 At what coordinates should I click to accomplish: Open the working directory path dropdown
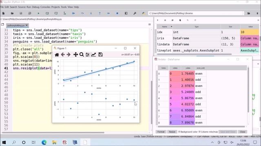[243, 13]
